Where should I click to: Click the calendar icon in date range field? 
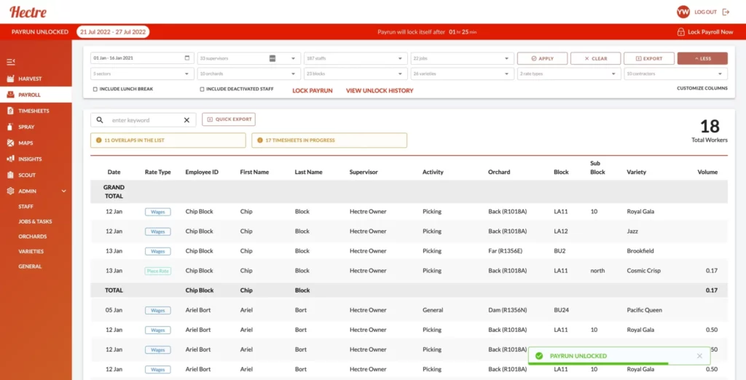pos(187,58)
